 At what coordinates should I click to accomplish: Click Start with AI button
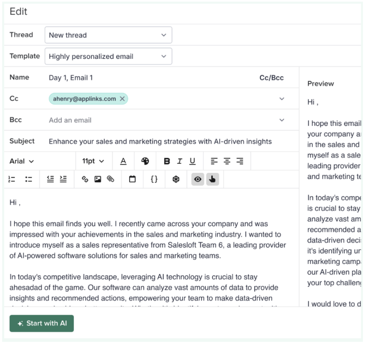tap(42, 323)
